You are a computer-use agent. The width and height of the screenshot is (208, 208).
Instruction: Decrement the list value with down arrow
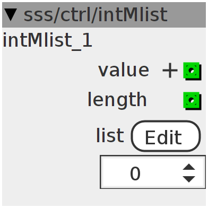coord(189,179)
